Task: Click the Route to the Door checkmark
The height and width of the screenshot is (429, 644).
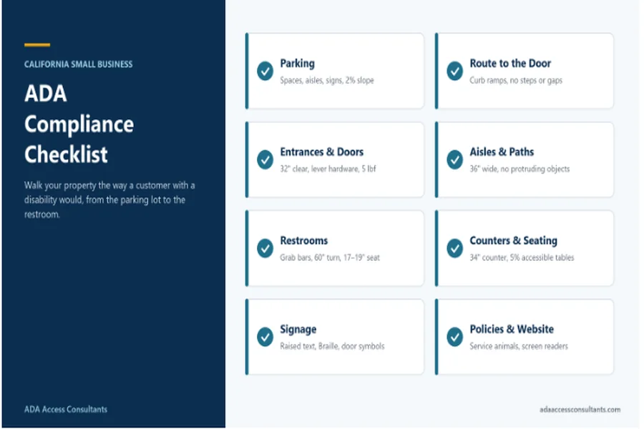Action: [x=455, y=71]
